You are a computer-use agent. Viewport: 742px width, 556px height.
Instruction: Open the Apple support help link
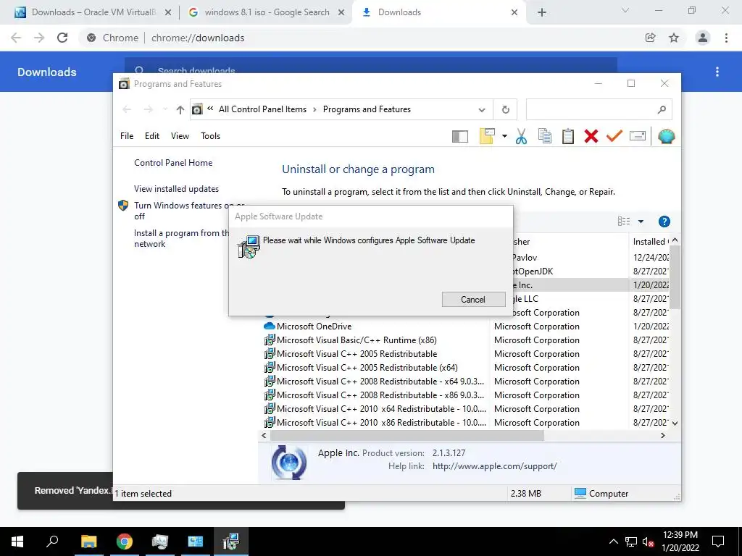(x=494, y=466)
